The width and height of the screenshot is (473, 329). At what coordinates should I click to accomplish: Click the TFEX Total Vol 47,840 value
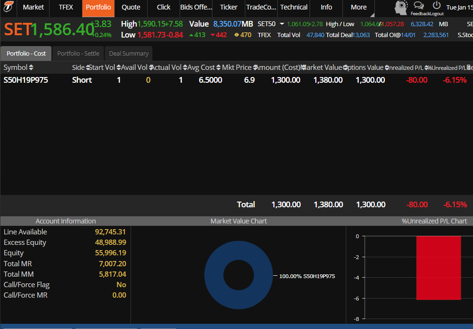[315, 35]
